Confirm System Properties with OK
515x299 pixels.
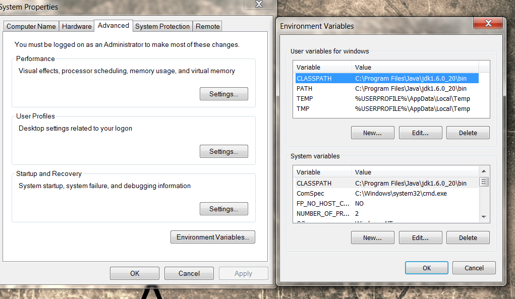pyautogui.click(x=135, y=273)
